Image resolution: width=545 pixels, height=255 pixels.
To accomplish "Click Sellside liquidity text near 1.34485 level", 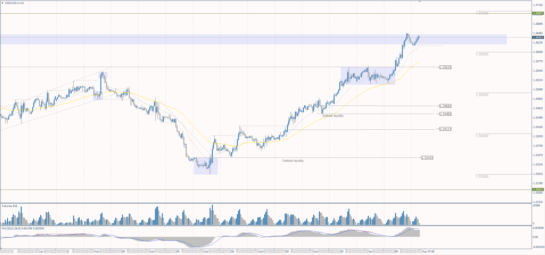I will (x=333, y=116).
